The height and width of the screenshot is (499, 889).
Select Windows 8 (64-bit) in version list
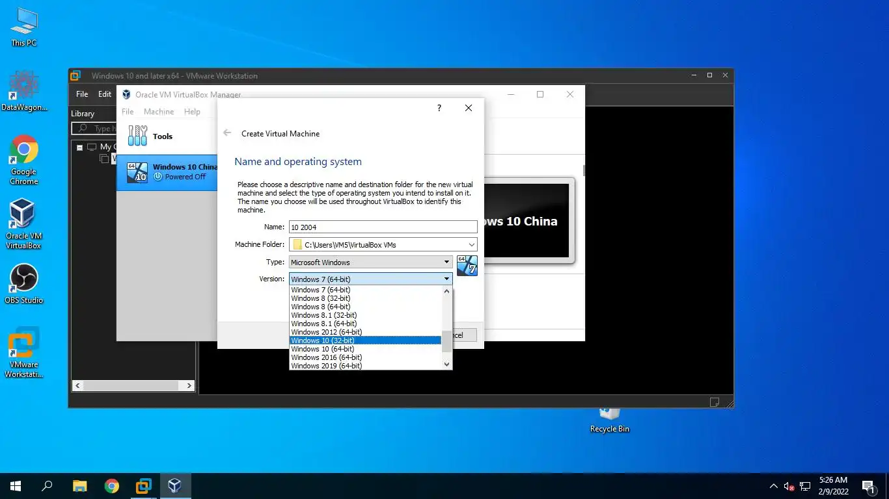coord(365,307)
